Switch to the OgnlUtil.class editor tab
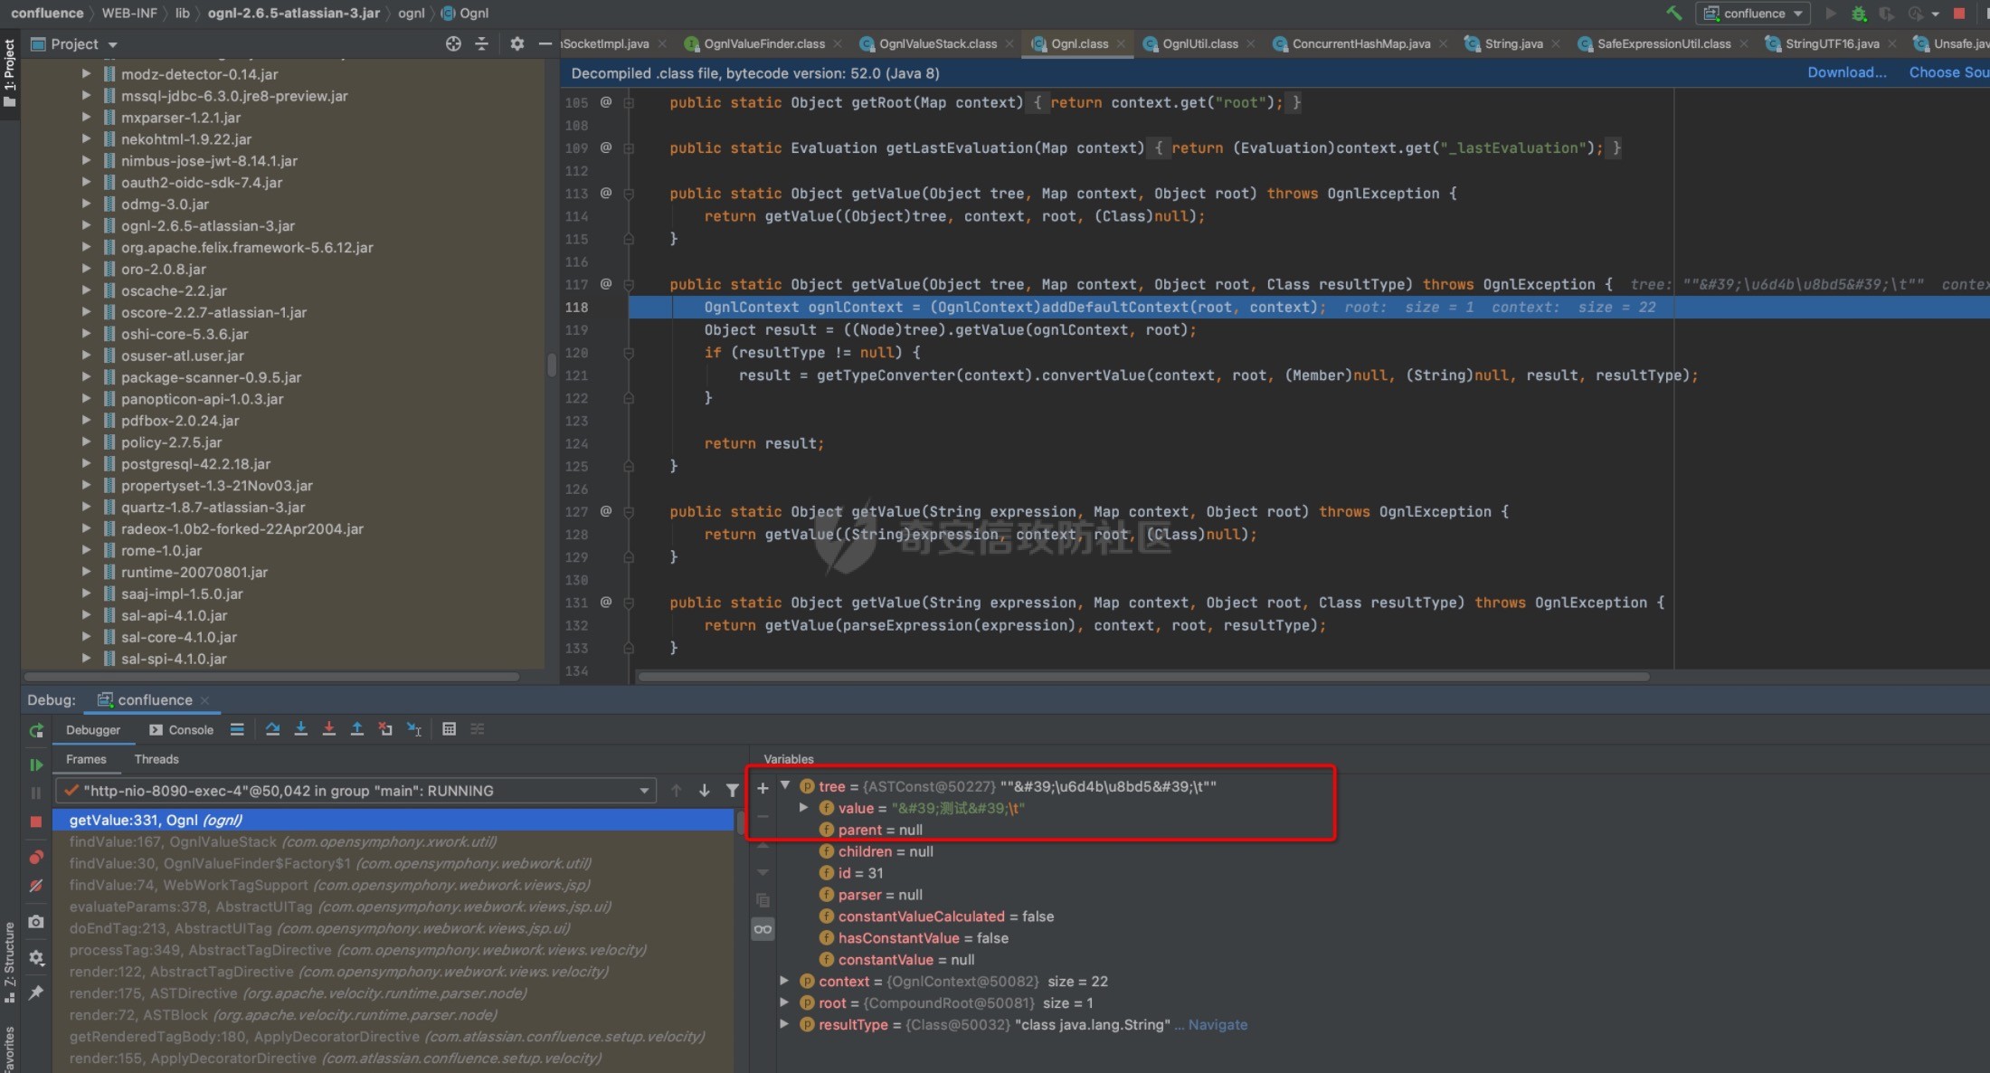 click(x=1199, y=43)
